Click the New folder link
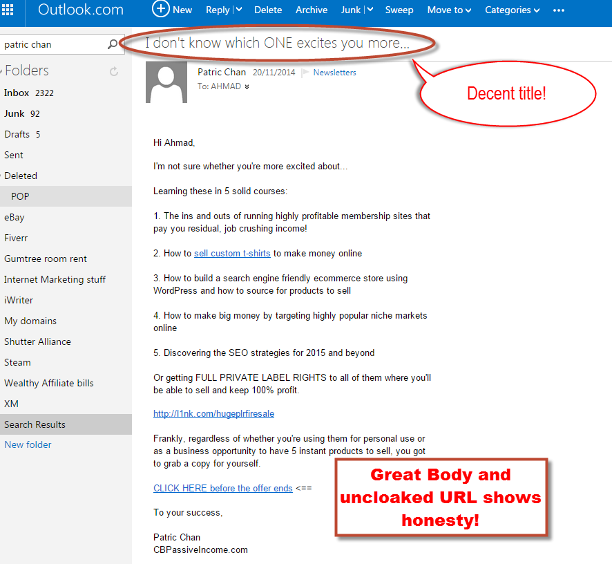This screenshot has width=612, height=564. click(x=28, y=444)
